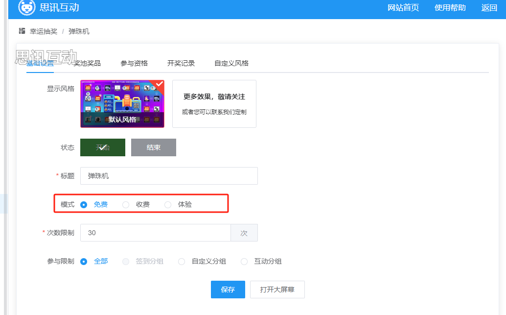Open the 使用帮助 header link
Screen dimensions: 506x315
[x=450, y=7]
